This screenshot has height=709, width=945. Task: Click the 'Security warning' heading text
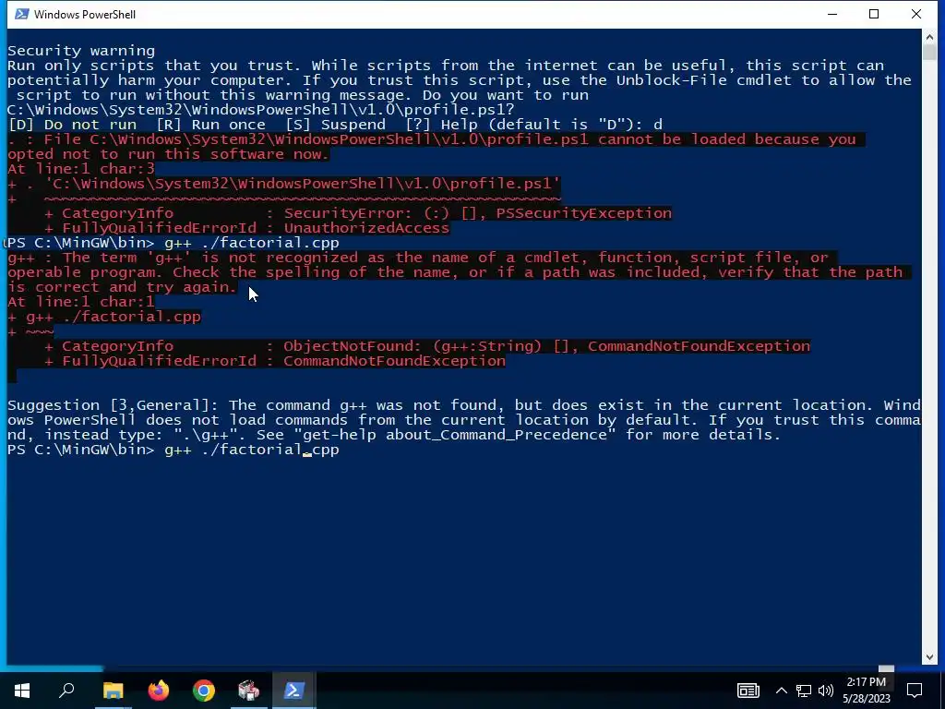pos(81,51)
